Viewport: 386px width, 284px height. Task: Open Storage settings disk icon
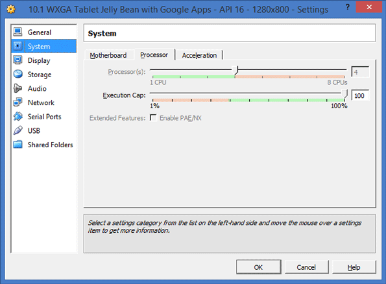point(18,74)
